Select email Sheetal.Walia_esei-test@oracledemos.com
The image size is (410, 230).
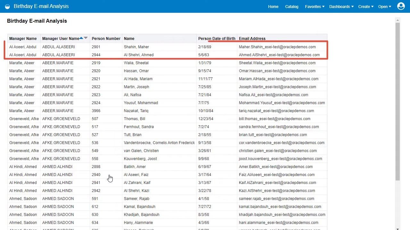(277, 63)
